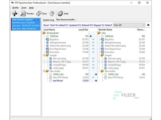This screenshot has height=120, width=161.
Task: Maximize the FTP Synchronizer window
Action: point(139,3)
